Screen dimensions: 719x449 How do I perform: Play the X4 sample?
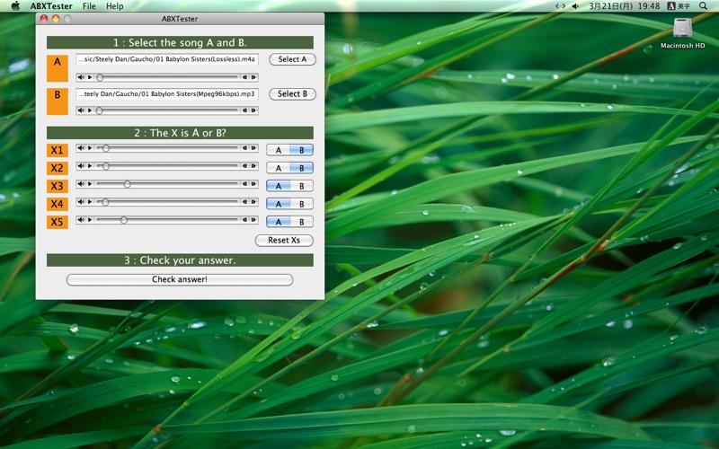(x=90, y=201)
